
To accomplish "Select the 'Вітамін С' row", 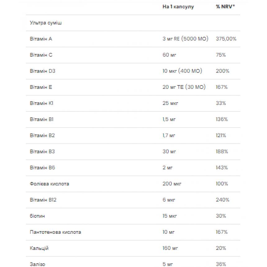I will pyautogui.click(x=133, y=55).
